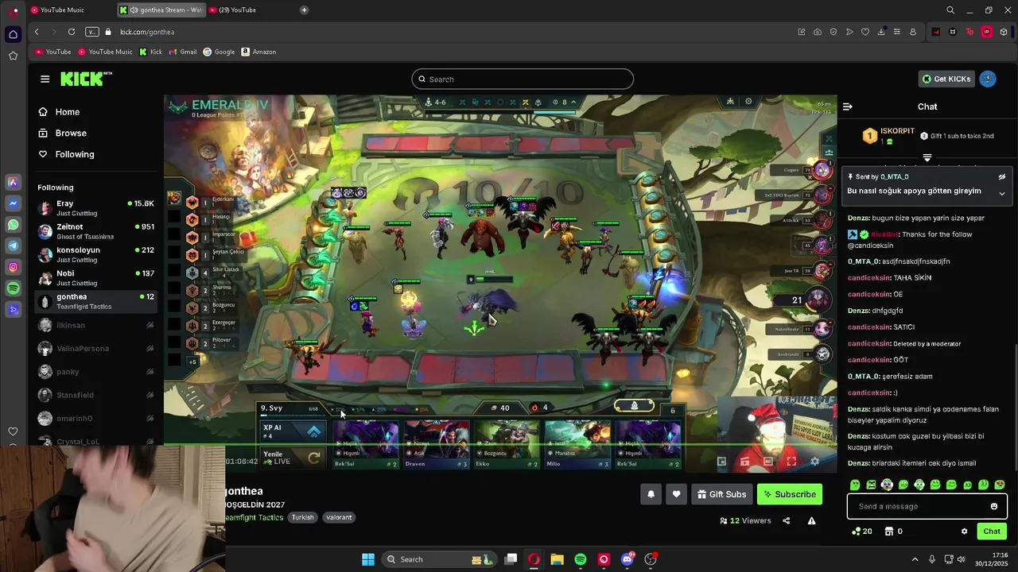
Task: Toggle tab audio mute speaker icon
Action: 133,10
